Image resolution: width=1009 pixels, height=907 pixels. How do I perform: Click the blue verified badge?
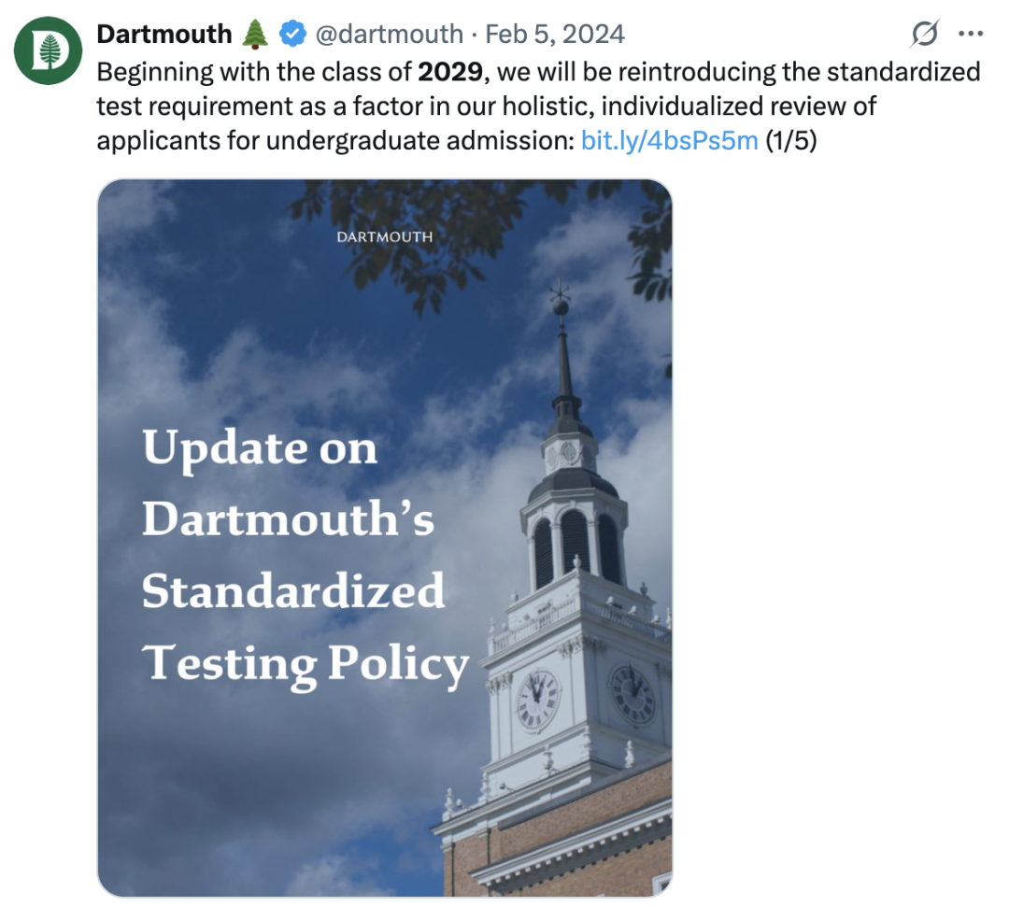[x=292, y=34]
